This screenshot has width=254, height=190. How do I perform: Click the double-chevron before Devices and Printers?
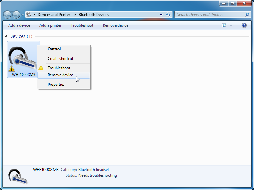34,15
